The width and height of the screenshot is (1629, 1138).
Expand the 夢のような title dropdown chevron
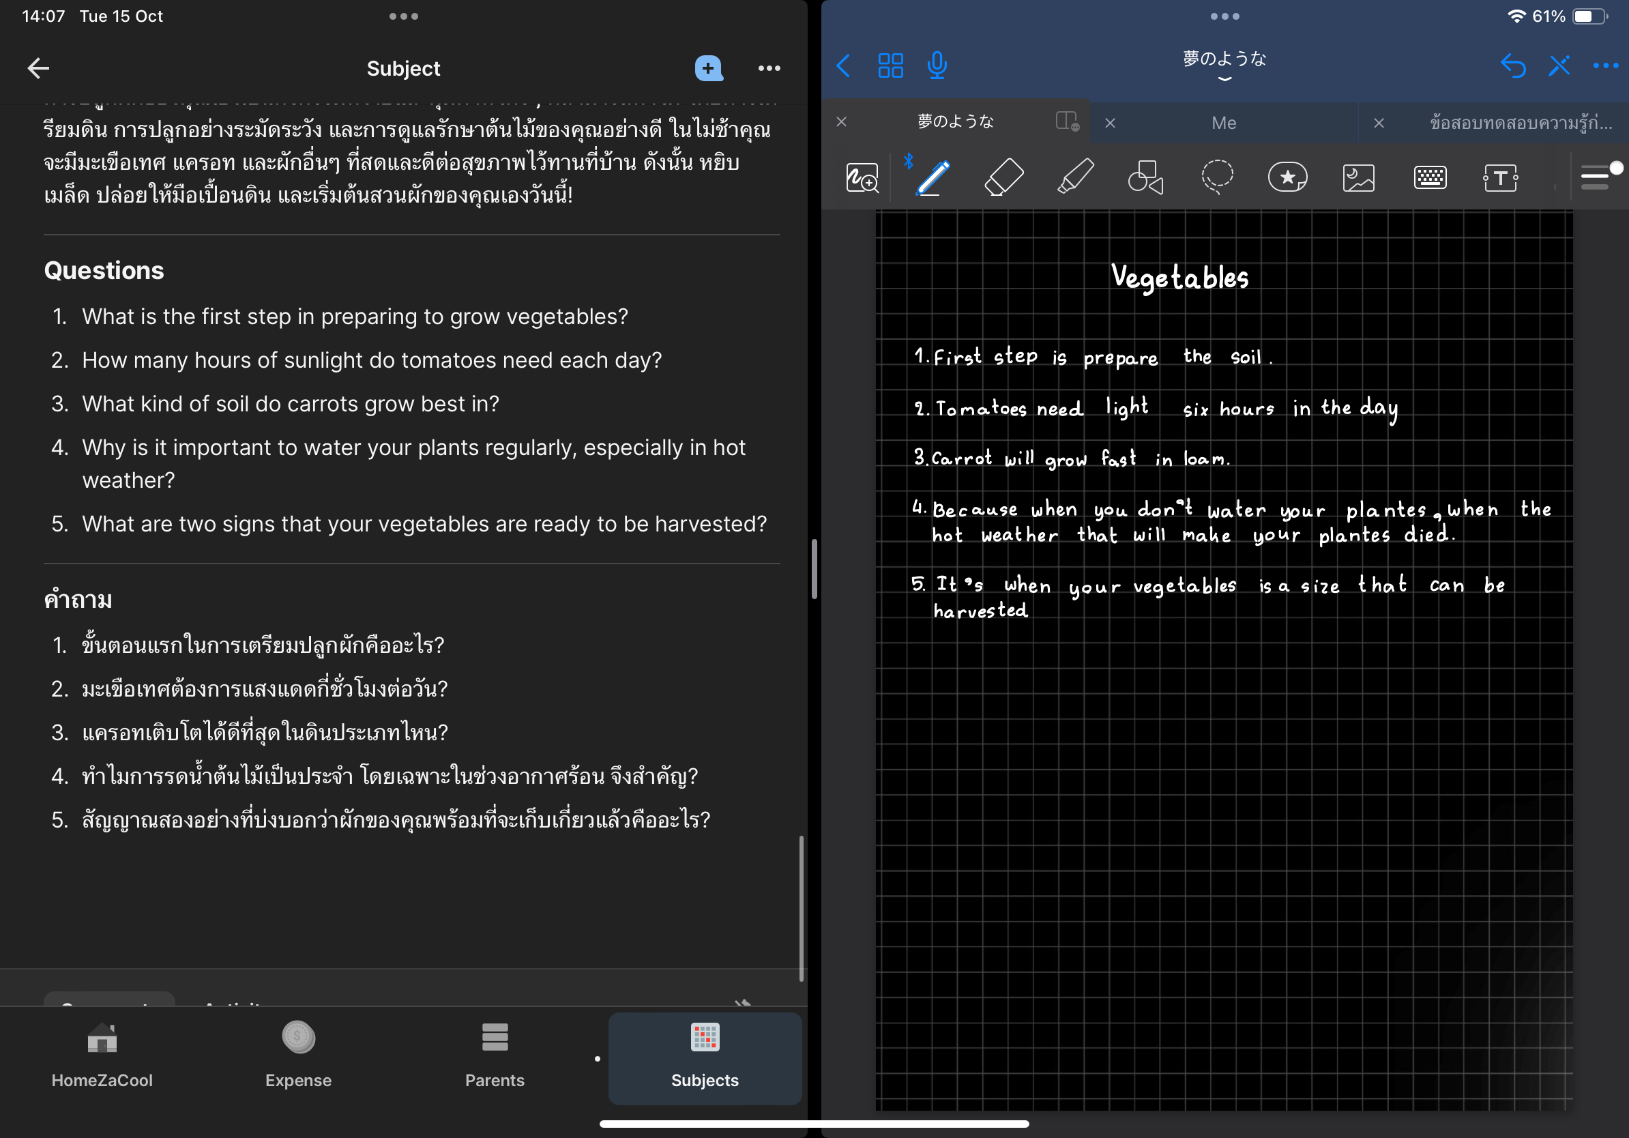click(x=1224, y=79)
